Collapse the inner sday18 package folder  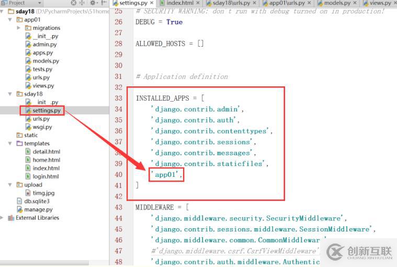point(10,94)
